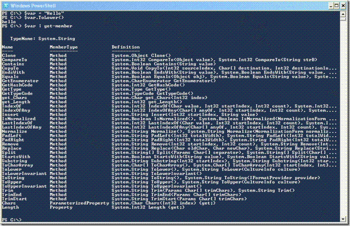The height and width of the screenshot is (226, 350).
Task: Click the bottom 'PS C:\>' prompt
Action: pos(12,220)
